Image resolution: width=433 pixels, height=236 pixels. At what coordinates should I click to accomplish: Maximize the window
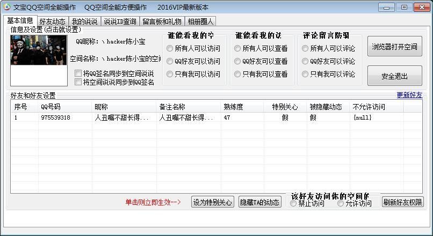(404, 8)
